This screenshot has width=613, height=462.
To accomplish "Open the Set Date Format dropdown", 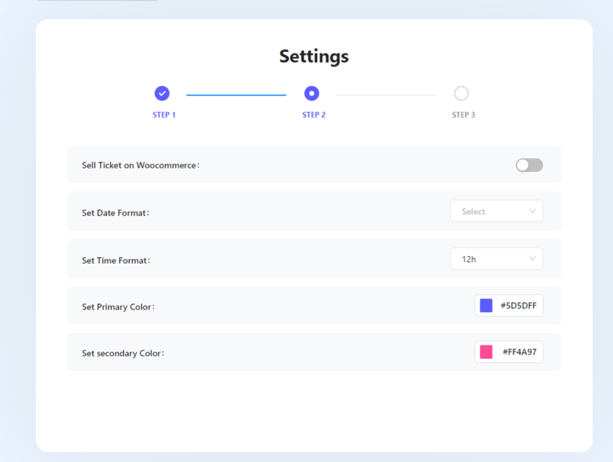I will (496, 211).
